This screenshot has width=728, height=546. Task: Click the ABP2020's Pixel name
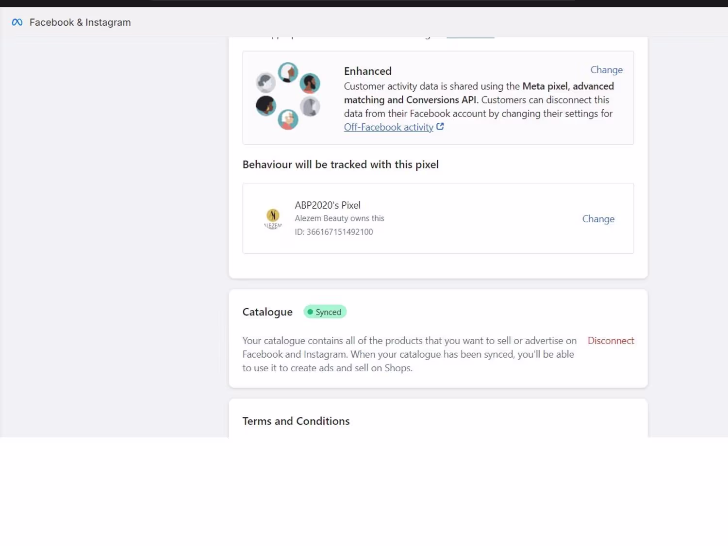[x=328, y=205]
